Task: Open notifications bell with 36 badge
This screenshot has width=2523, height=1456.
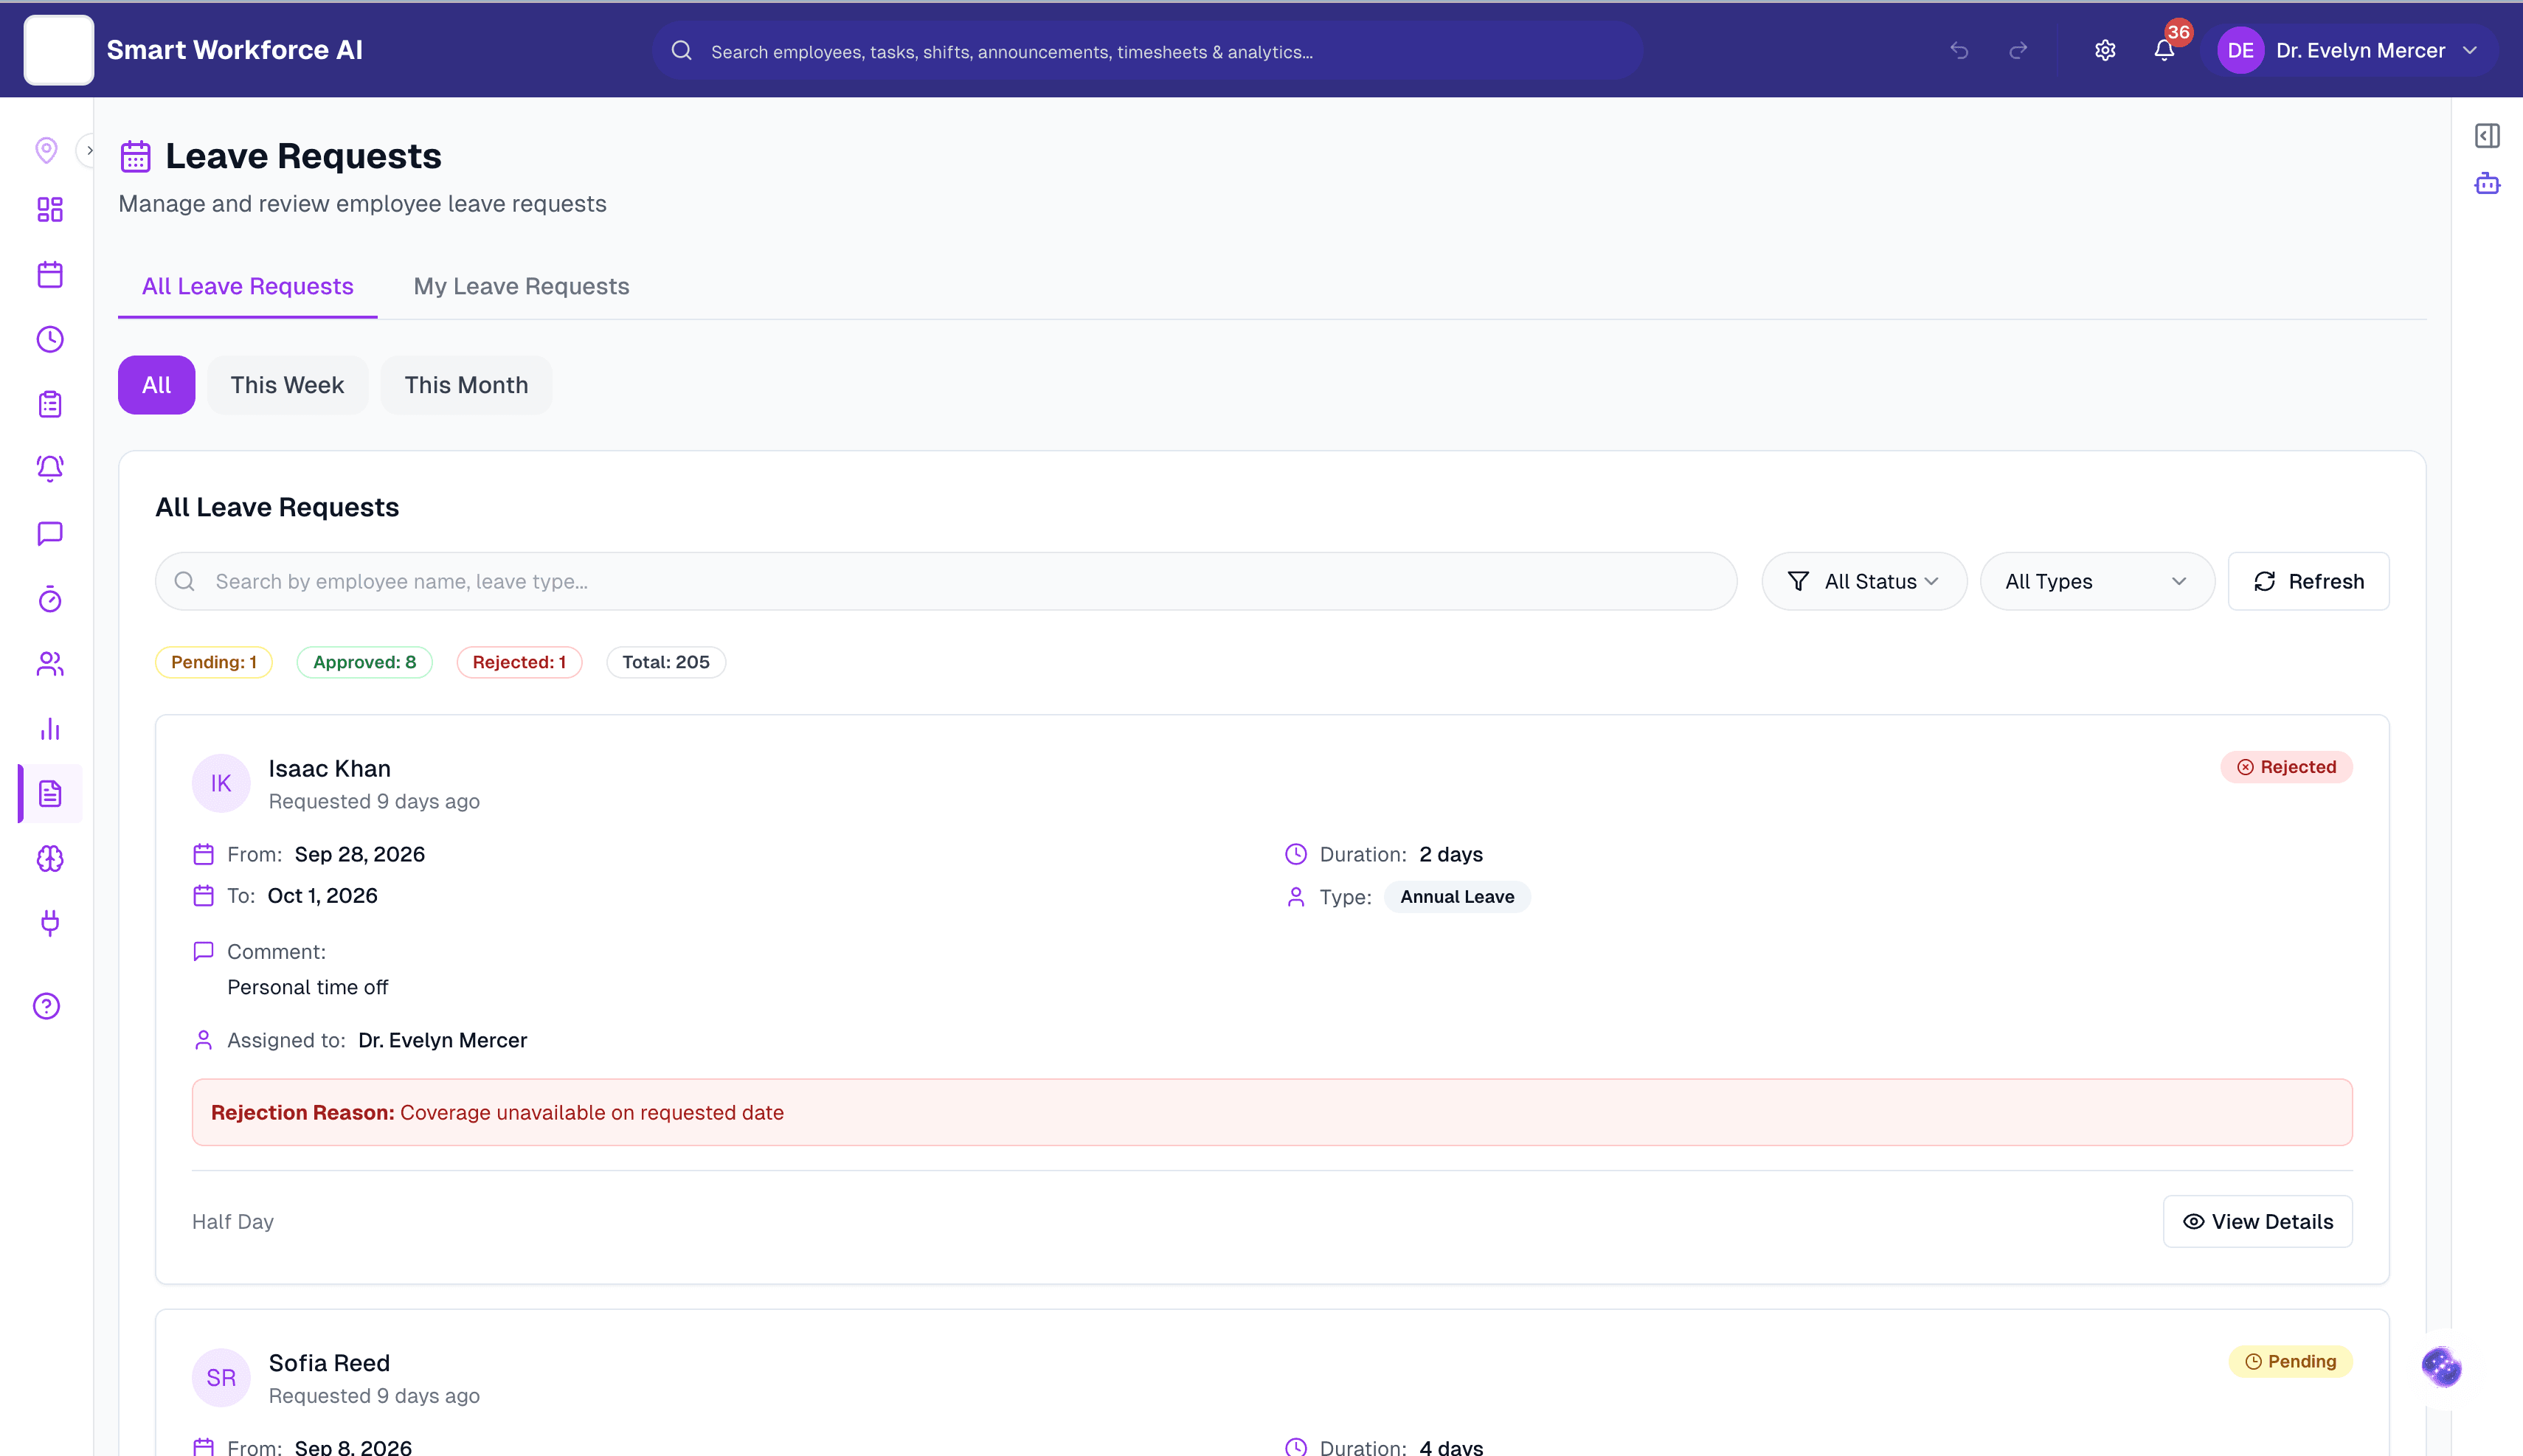Action: pos(2164,50)
